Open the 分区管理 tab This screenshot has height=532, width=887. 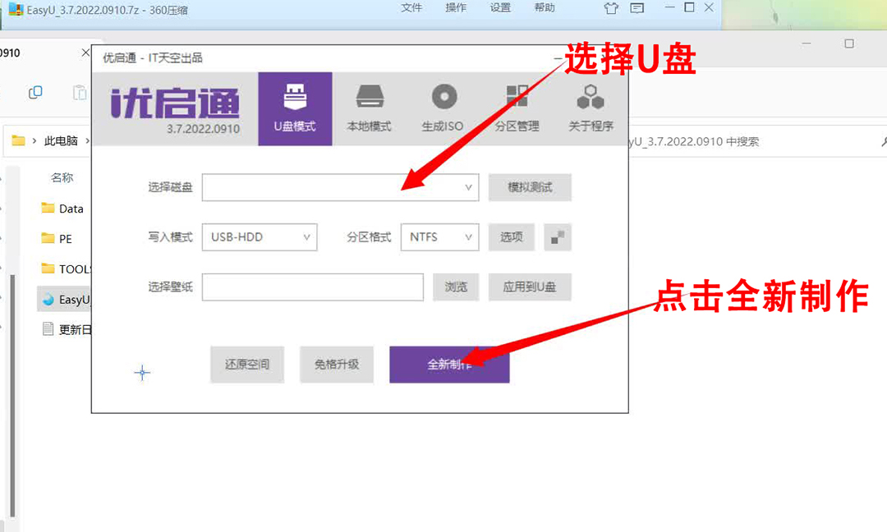pos(517,108)
